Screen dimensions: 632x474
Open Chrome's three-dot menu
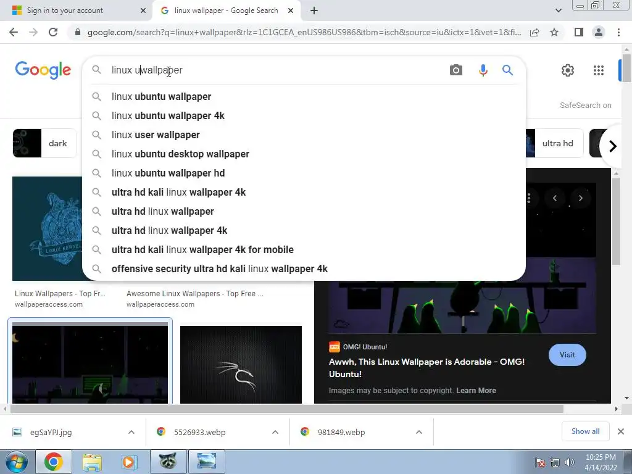pos(618,32)
